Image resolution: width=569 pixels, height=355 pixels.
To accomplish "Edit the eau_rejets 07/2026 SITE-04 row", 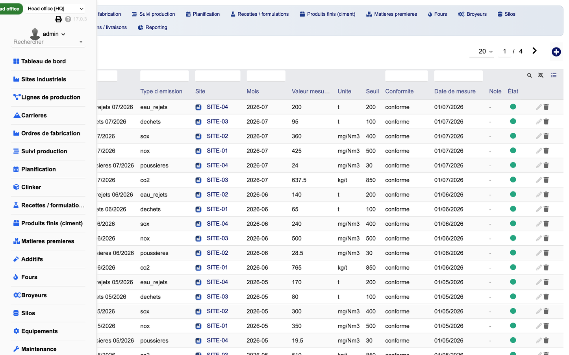I will [x=539, y=107].
